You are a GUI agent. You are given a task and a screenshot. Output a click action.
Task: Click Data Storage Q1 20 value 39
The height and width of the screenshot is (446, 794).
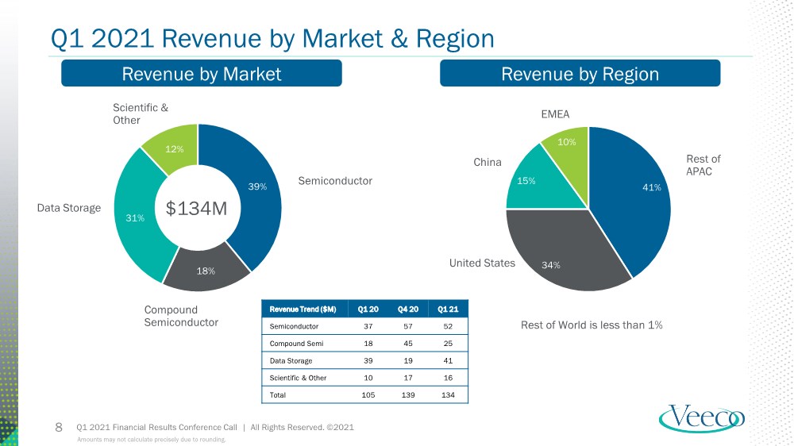click(368, 361)
